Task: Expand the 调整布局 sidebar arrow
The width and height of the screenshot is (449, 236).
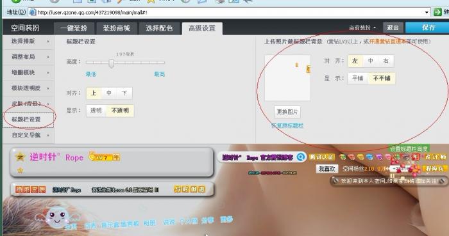Action: 48,57
